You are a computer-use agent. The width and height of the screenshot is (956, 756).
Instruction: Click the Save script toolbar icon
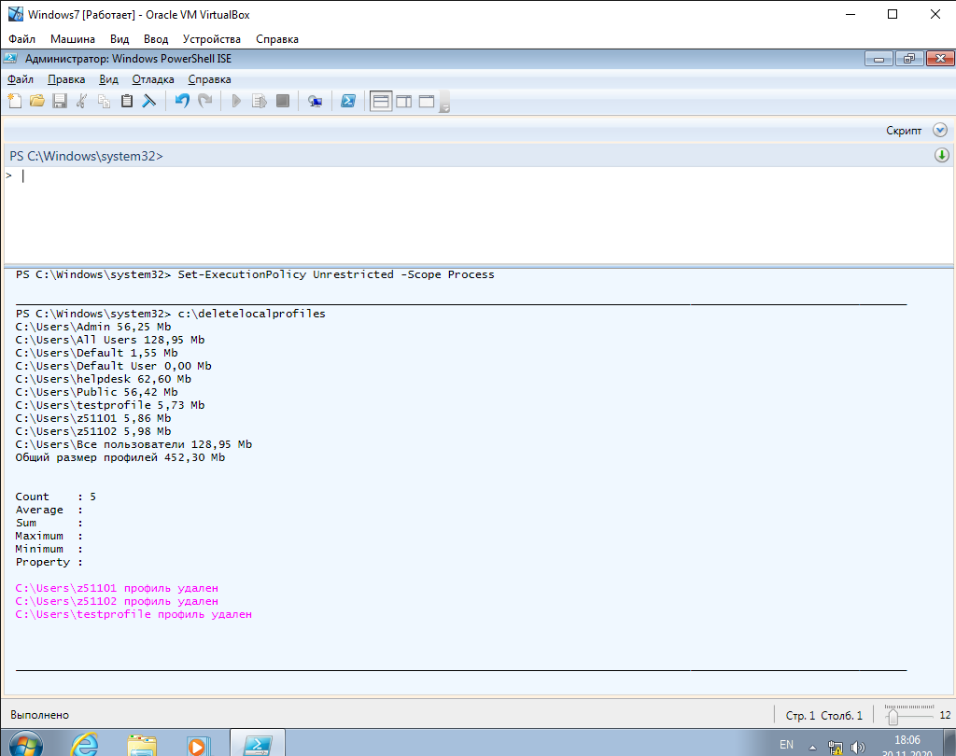59,101
